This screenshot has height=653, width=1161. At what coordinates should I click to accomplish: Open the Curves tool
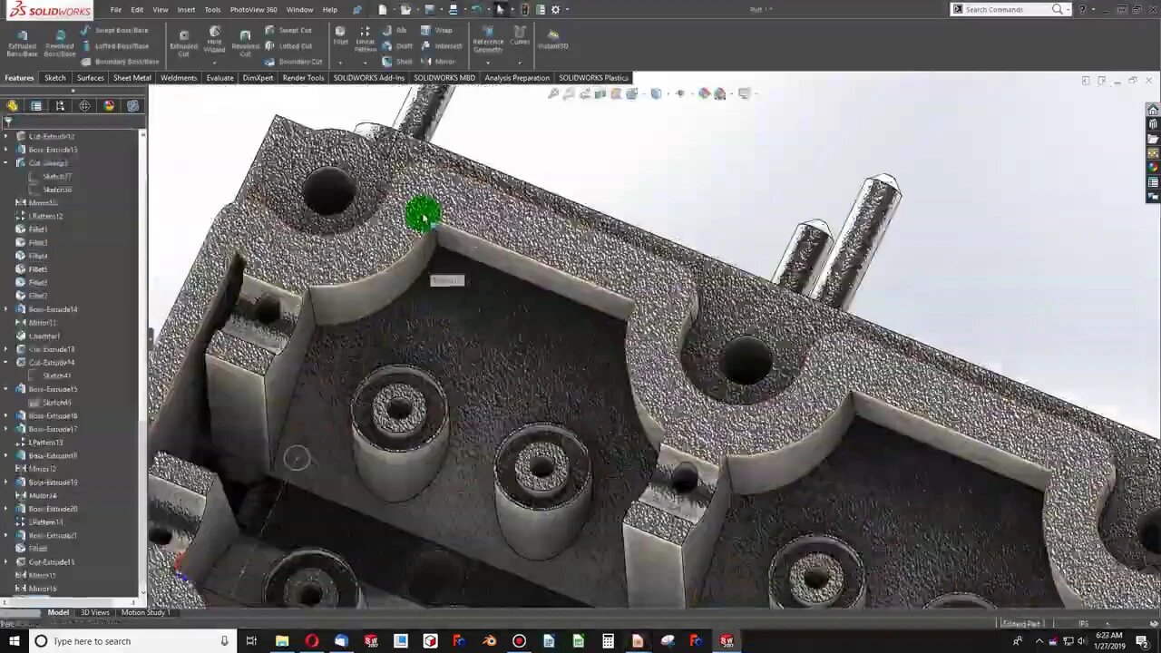[520, 37]
